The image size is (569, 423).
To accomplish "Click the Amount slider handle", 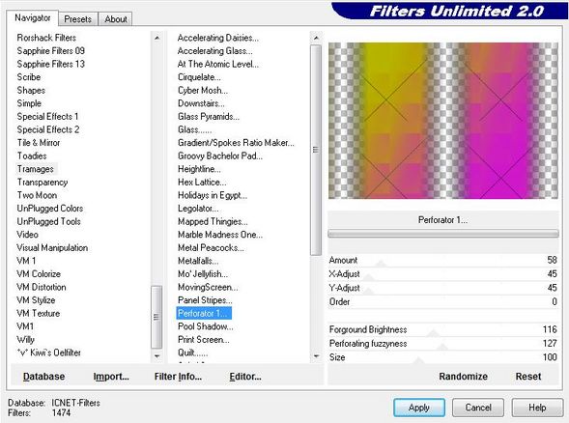I will (381, 264).
